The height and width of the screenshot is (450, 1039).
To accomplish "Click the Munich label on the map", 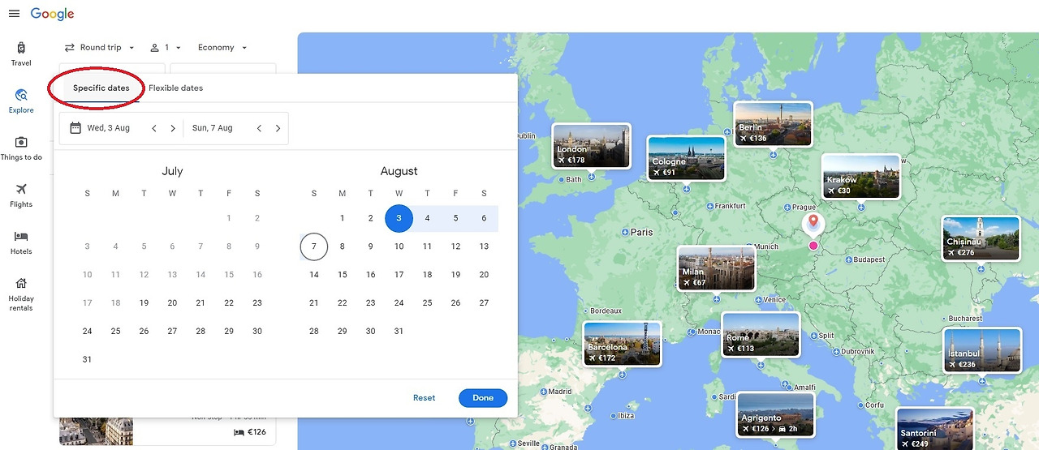I will (766, 246).
